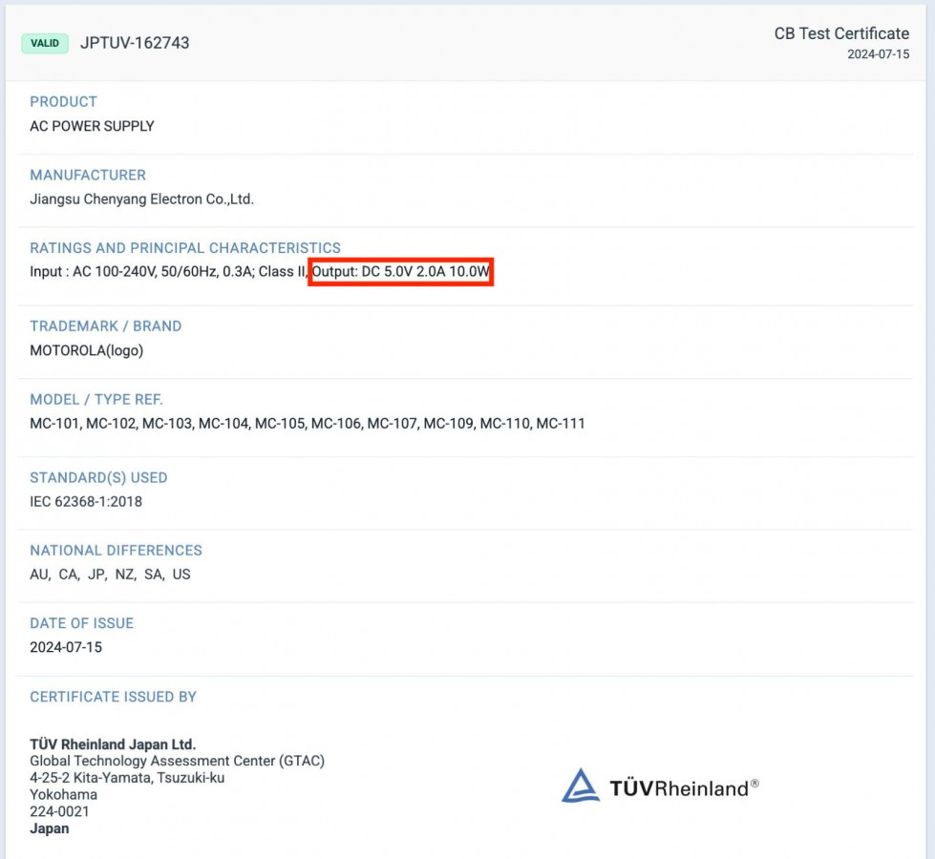Click the JP national difference code
Screen dimensions: 935x859
coord(96,575)
